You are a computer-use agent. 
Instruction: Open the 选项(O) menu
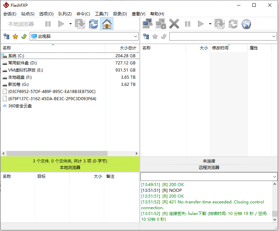point(46,14)
